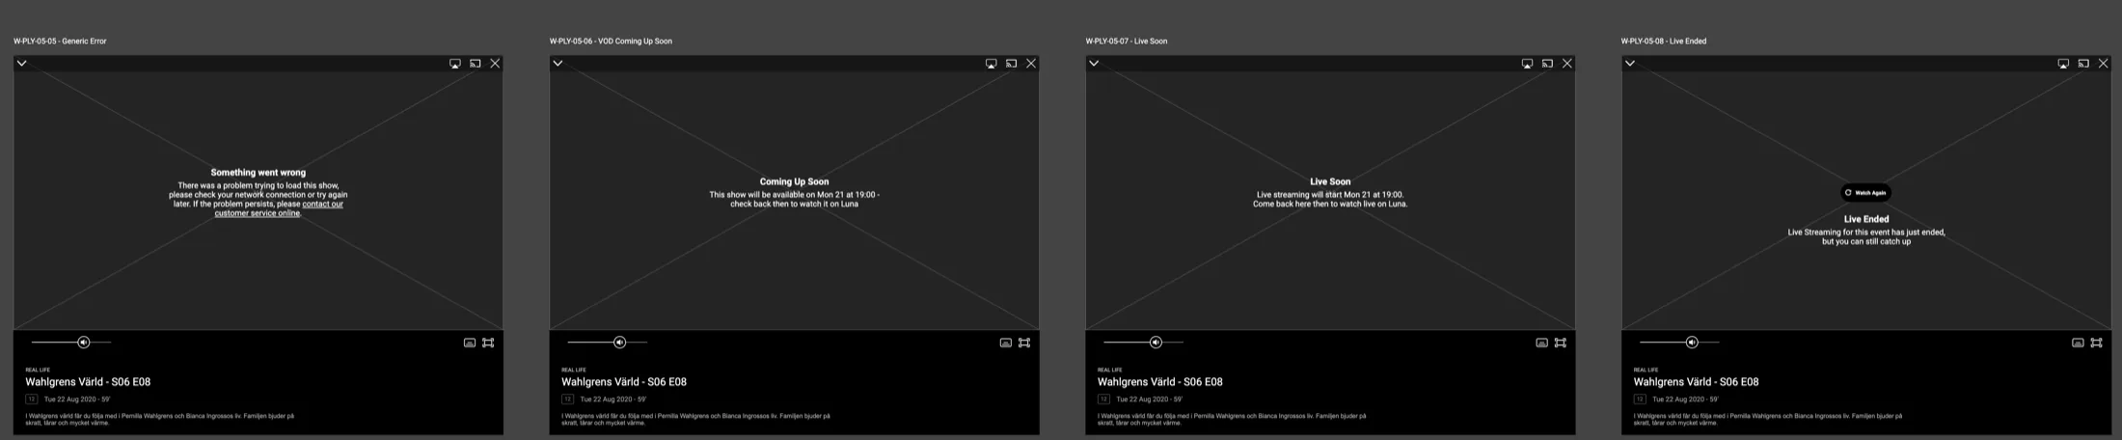Click the Watch Again button
The height and width of the screenshot is (440, 2122).
[x=1866, y=193]
